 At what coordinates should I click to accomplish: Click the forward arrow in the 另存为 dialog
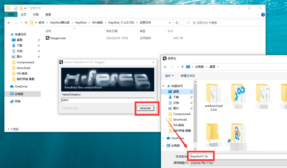[x=172, y=67]
